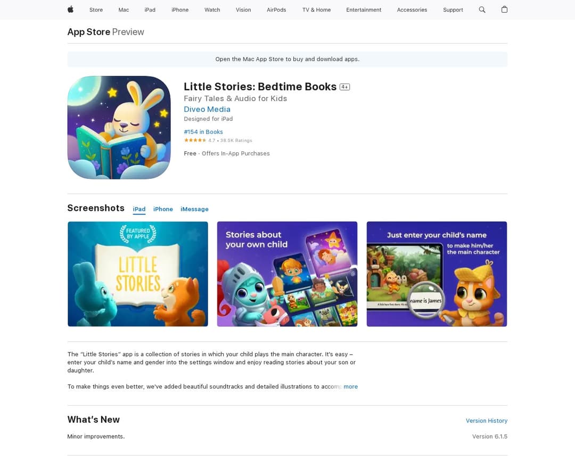This screenshot has height=460, width=575.
Task: Click the Apple logo icon
Action: [x=70, y=10]
